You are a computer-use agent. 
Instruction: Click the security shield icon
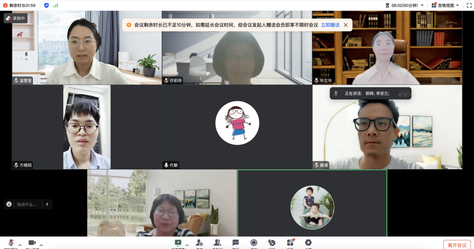click(46, 5)
